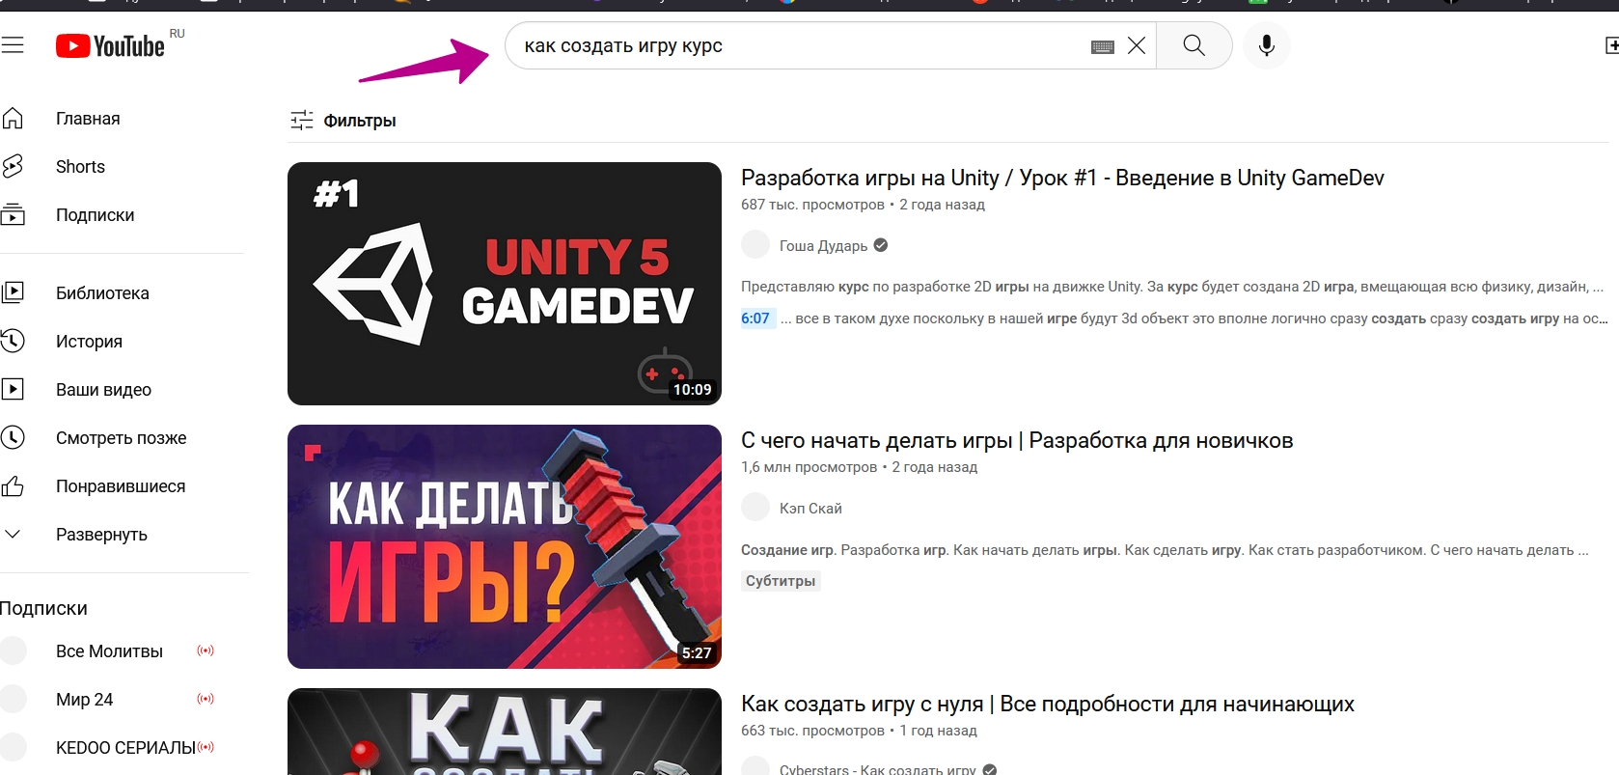Click the magnifier search button
Image resolution: width=1619 pixels, height=775 pixels.
(1194, 45)
